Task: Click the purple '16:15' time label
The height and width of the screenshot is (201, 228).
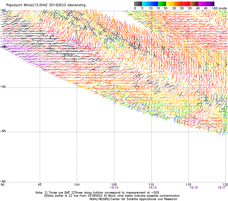Action: tap(153, 188)
